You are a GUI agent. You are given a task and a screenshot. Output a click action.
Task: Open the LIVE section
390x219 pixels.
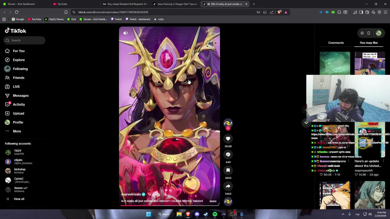tap(16, 87)
